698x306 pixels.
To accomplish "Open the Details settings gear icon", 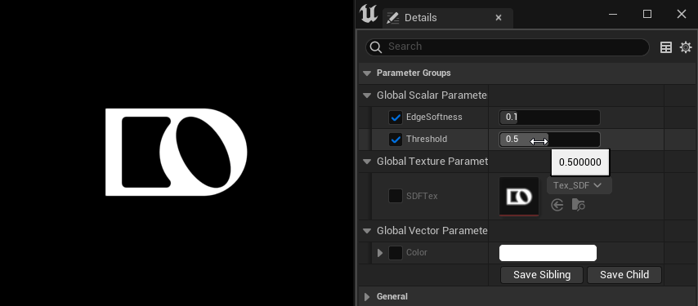I will pos(686,47).
